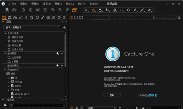The height and width of the screenshot is (109, 183).
Task: Collapse the 会话文件夹 section
Action: pos(5,33)
